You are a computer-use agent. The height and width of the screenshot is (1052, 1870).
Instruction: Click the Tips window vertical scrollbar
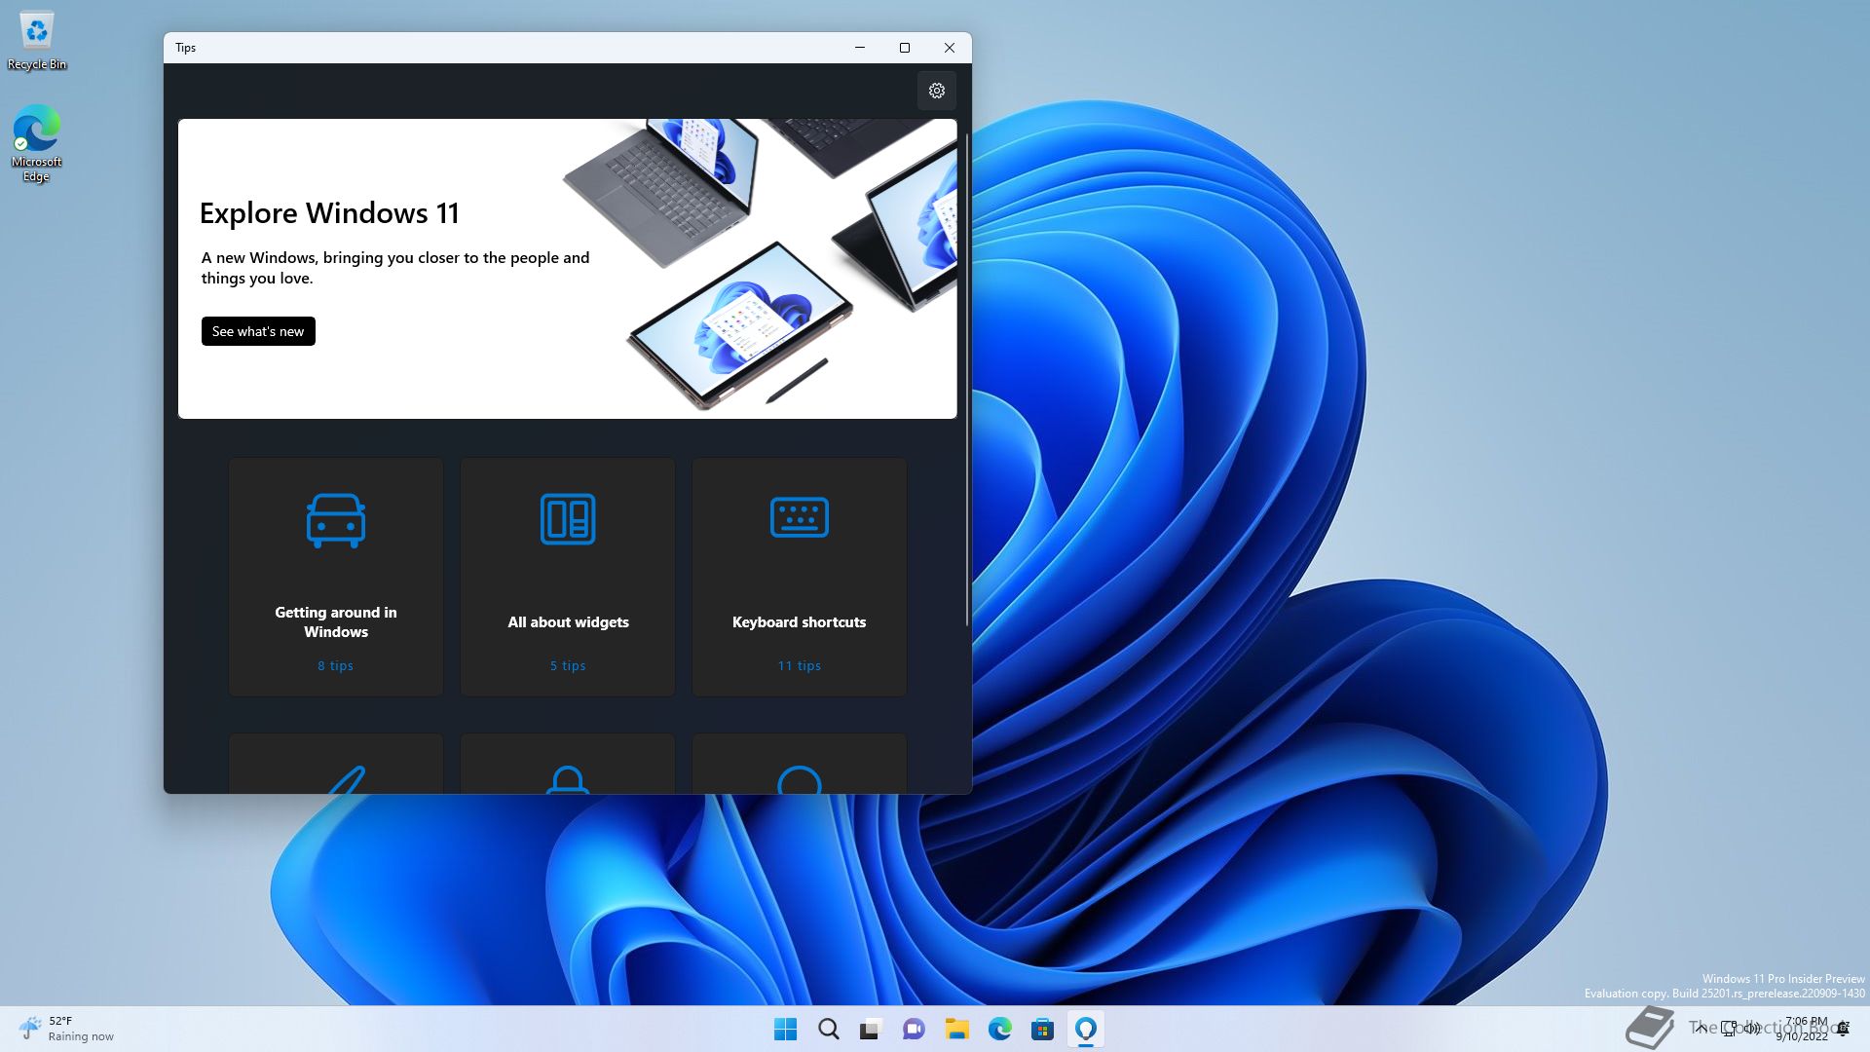point(967,380)
